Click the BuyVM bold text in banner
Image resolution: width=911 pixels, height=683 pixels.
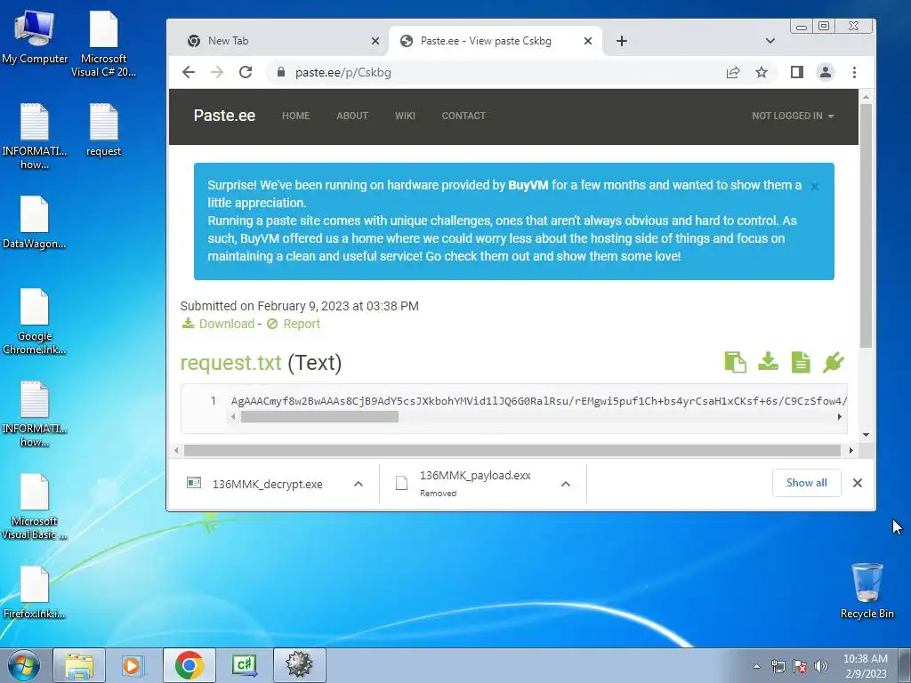528,185
